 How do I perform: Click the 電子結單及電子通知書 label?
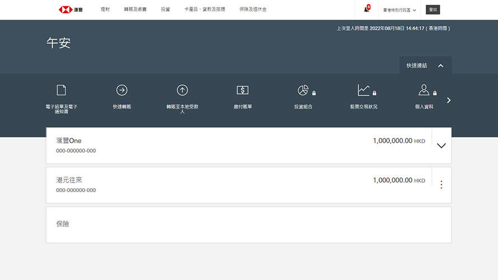[x=61, y=109]
